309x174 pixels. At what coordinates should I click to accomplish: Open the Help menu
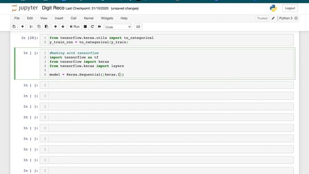point(124,18)
